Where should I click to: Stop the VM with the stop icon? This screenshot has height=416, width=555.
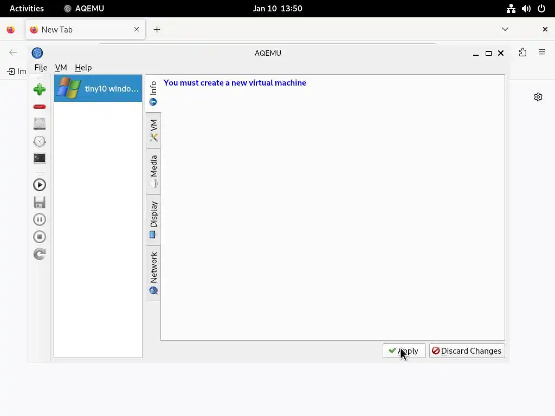(x=39, y=237)
